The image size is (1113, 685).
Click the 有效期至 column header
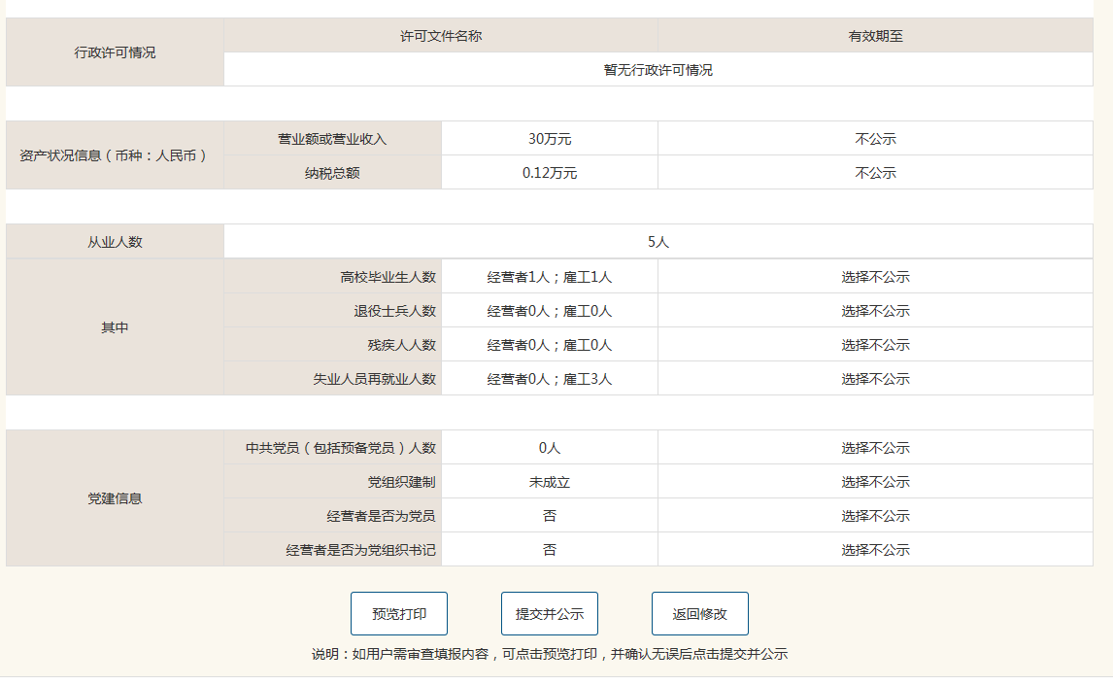coord(875,36)
